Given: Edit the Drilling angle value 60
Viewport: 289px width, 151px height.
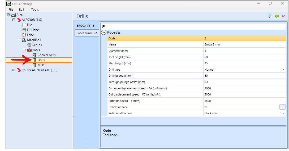Looking at the screenshot, I should tap(245, 76).
